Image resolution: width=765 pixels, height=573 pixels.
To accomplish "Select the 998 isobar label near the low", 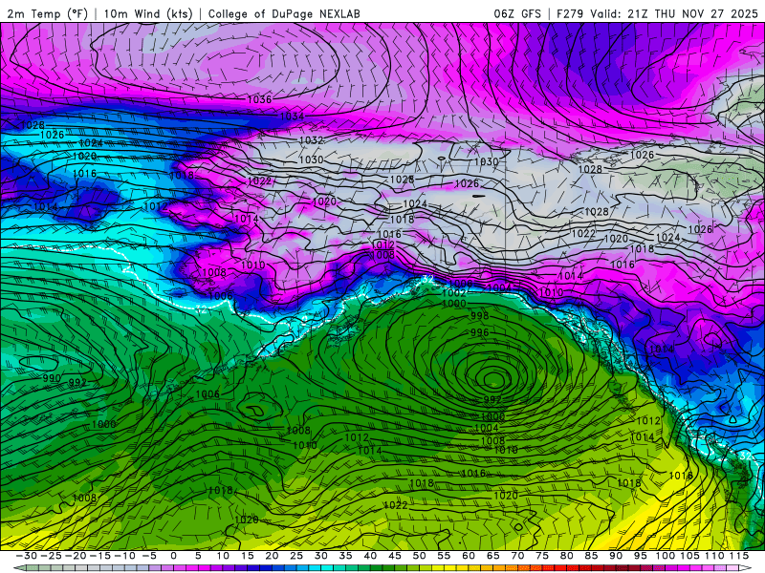I will [480, 316].
